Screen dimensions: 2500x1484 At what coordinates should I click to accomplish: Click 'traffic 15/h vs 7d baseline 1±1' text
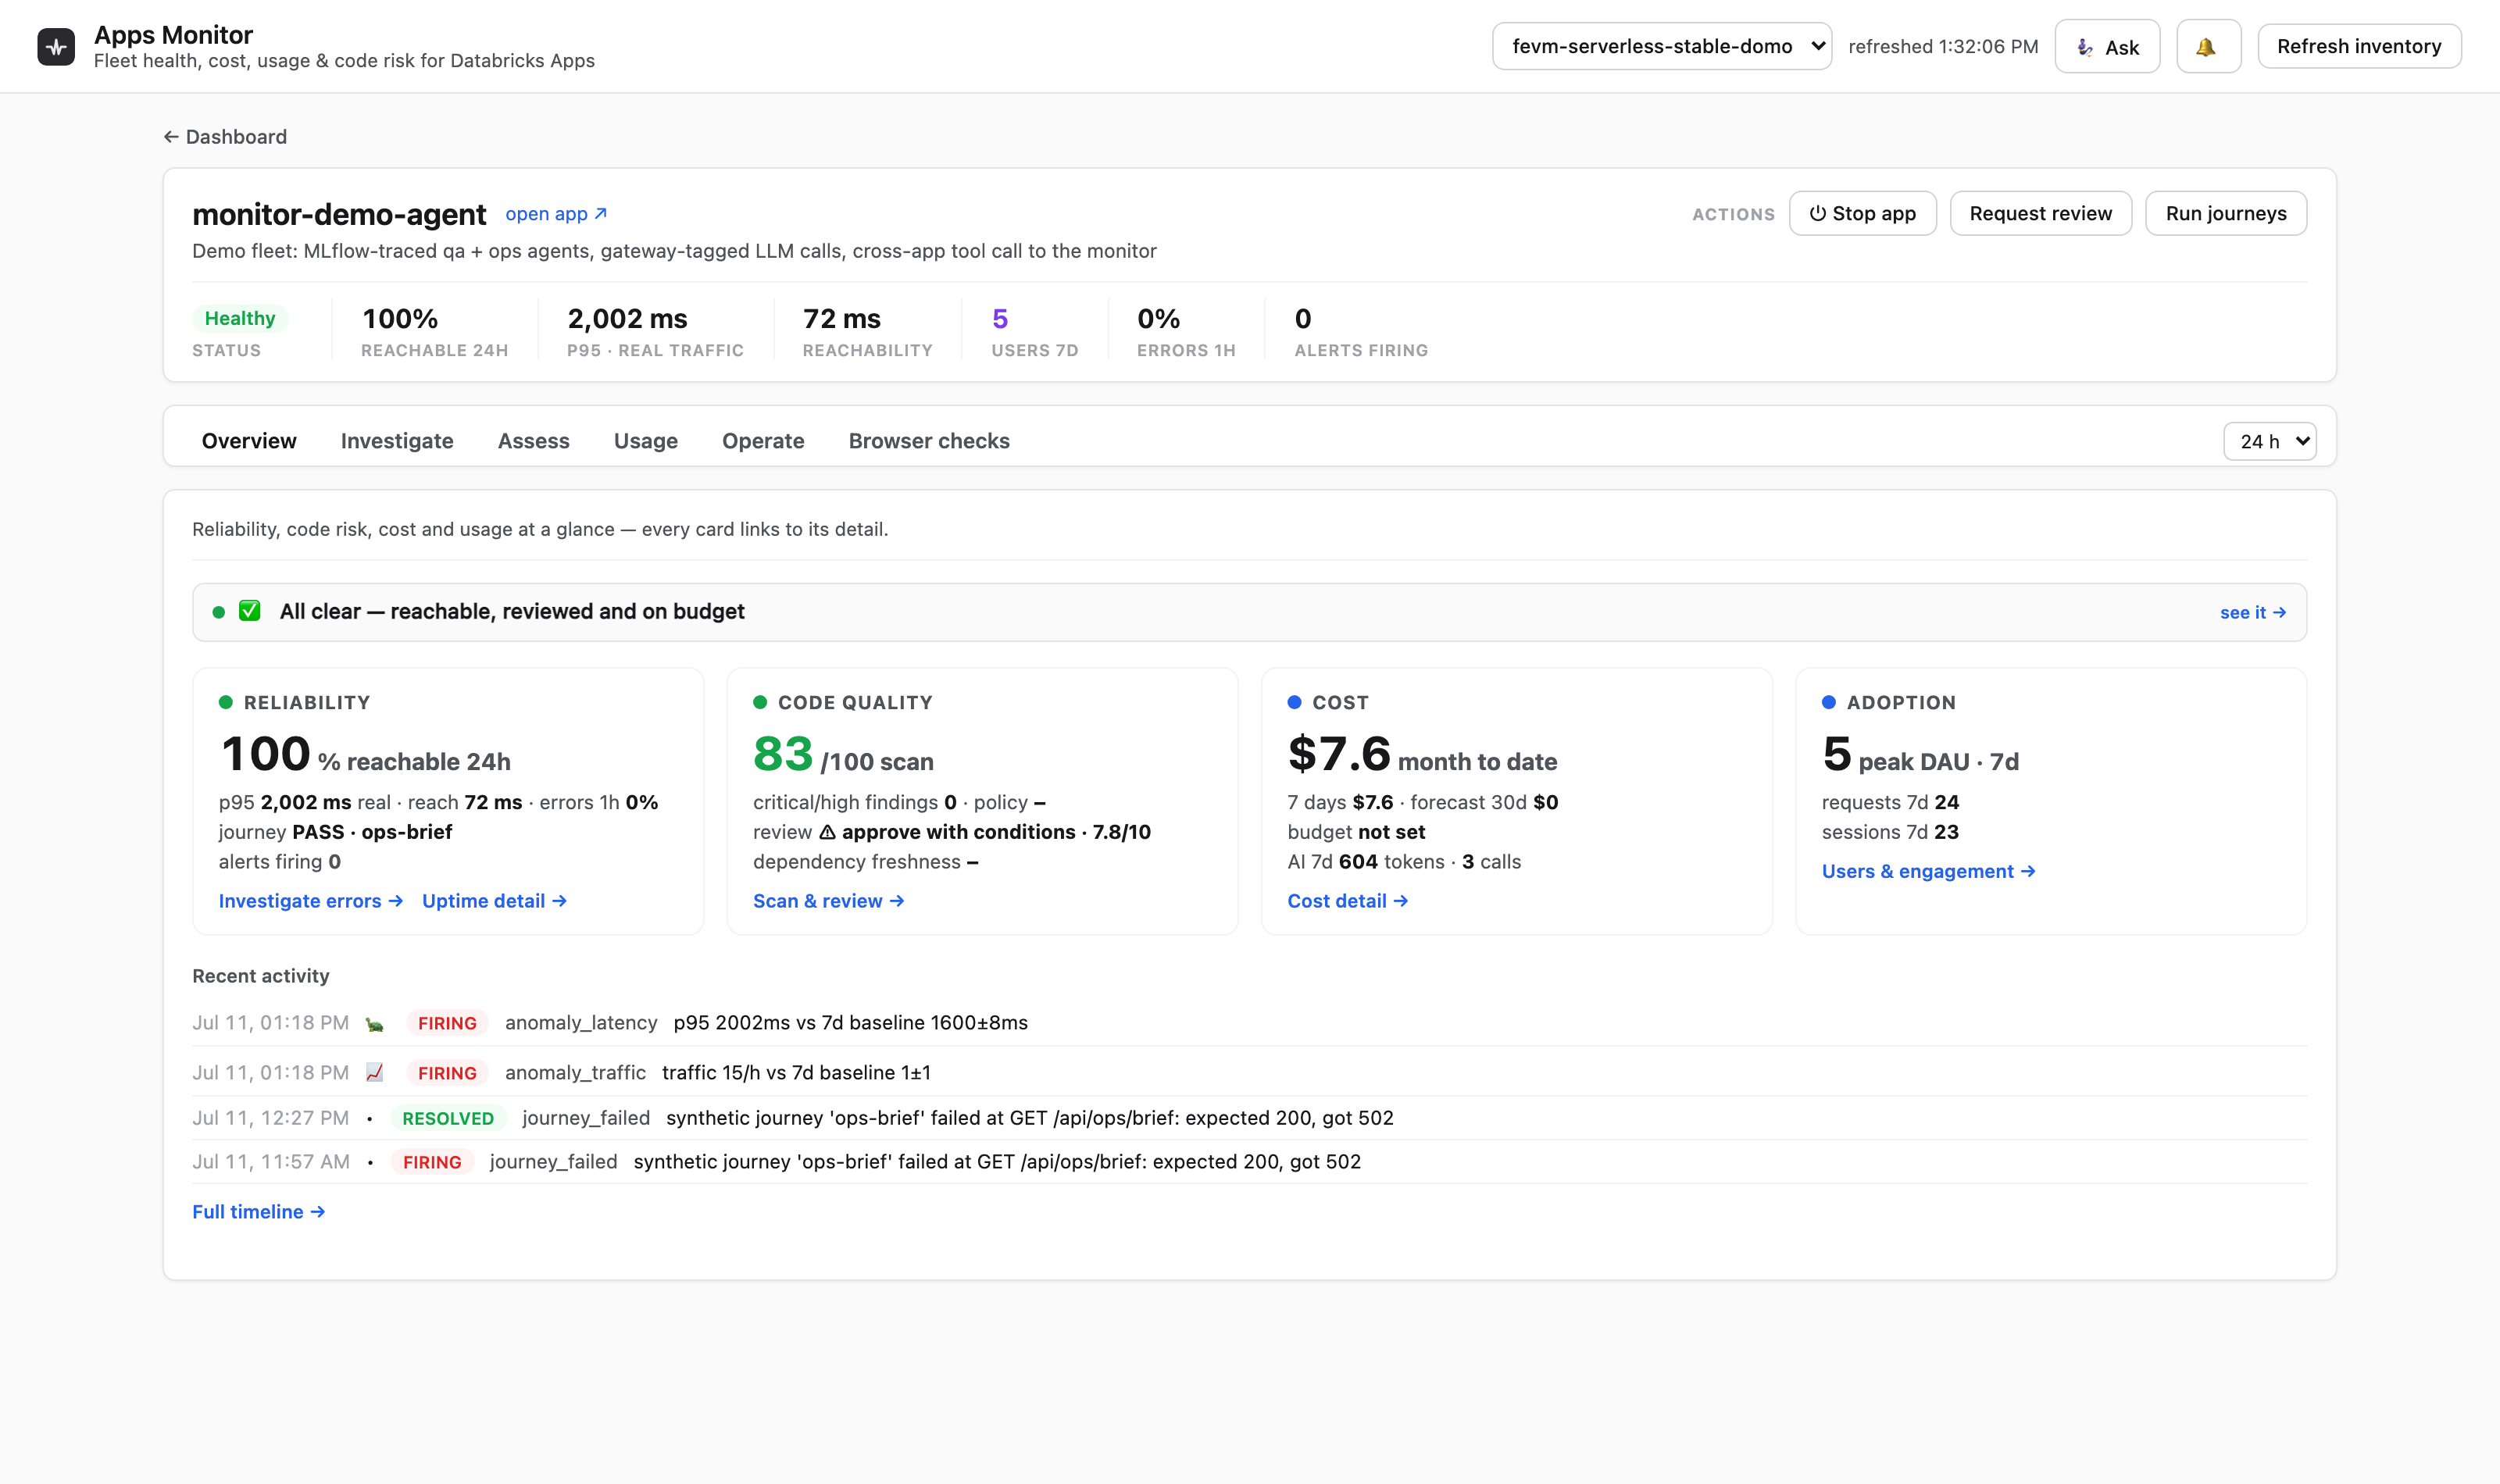(796, 1073)
